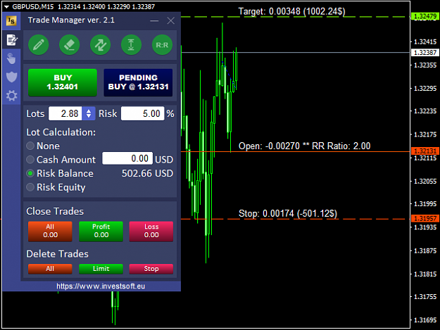Click the Open: -0.00270 RR Ratio label
Viewport: 440px width, 330px height.
[304, 146]
